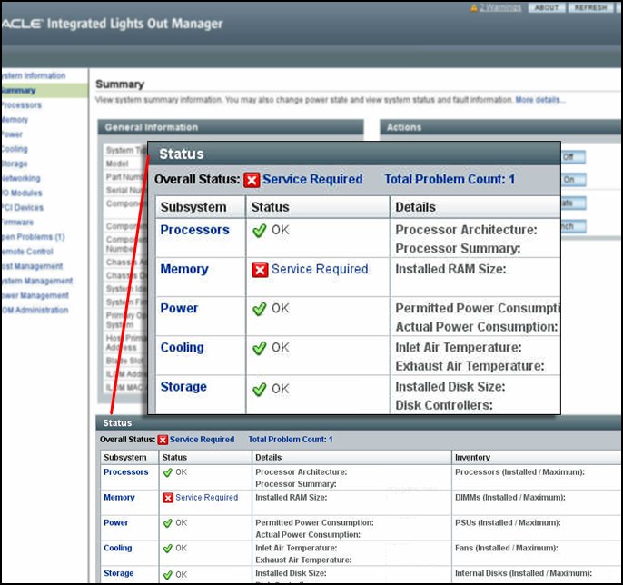Click Processors subsystem link in enlarged callout
623x585 pixels.
click(194, 230)
